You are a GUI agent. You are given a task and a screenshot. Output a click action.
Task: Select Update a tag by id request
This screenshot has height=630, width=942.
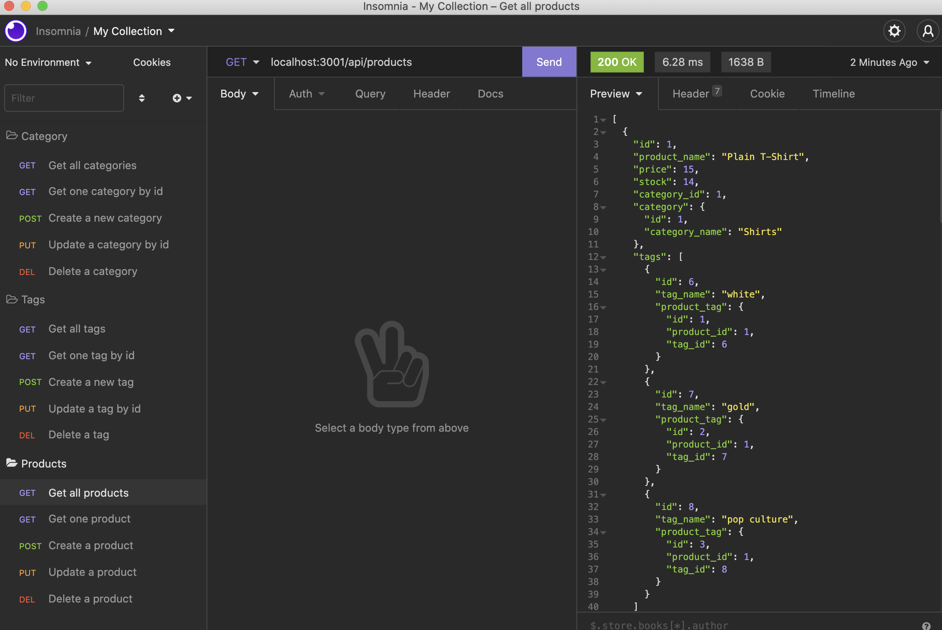coord(103,409)
